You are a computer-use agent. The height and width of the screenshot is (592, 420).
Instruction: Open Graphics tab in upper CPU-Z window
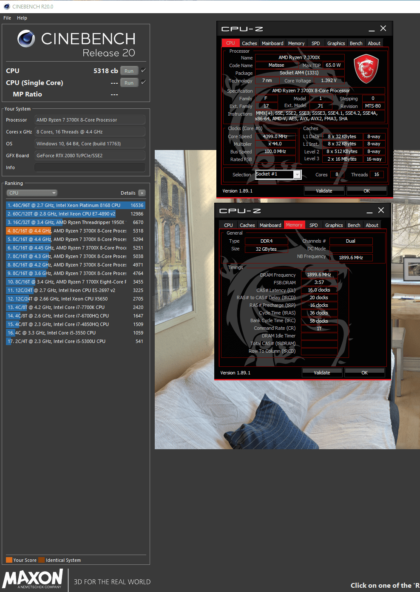click(336, 43)
